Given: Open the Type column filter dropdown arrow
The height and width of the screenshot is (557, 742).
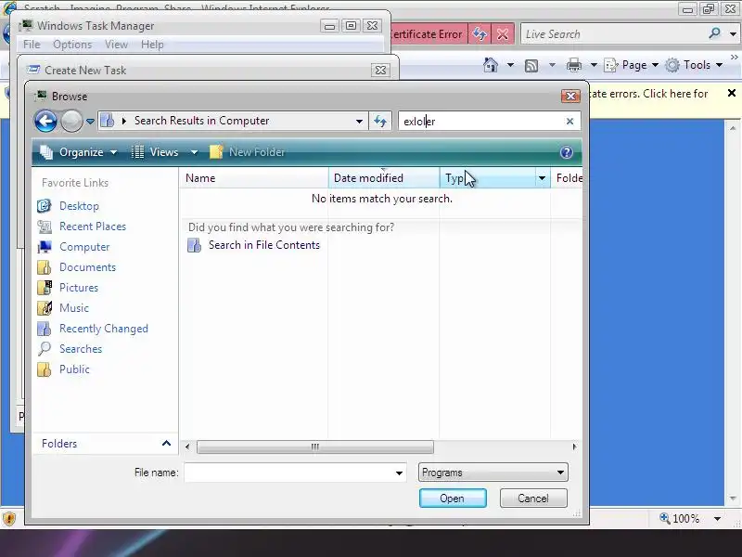Looking at the screenshot, I should pos(543,178).
